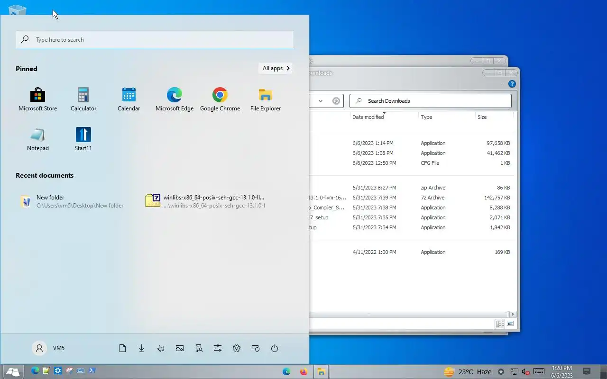Open Calendar from the pinned apps
Viewport: 607px width, 379px height.
pos(129,99)
